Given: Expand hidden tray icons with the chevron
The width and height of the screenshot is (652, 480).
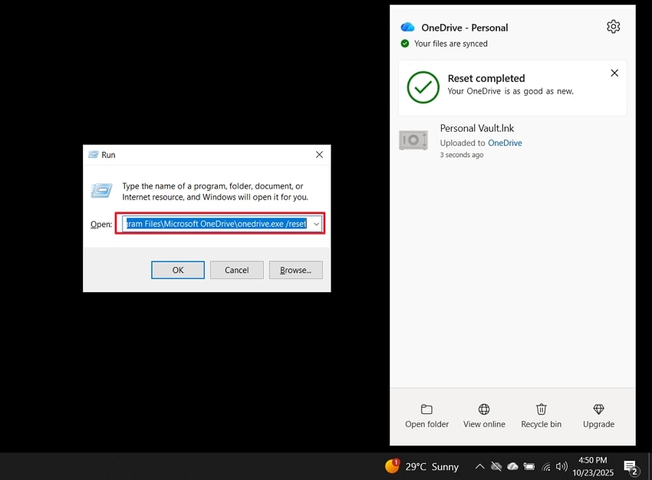Looking at the screenshot, I should coord(479,466).
